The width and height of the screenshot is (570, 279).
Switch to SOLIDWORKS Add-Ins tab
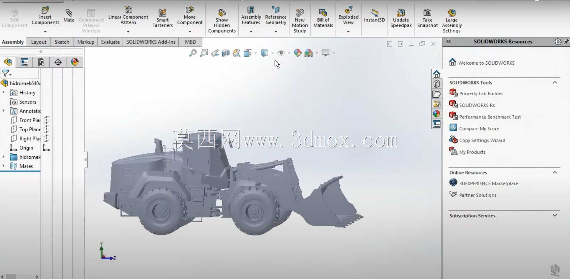[151, 42]
